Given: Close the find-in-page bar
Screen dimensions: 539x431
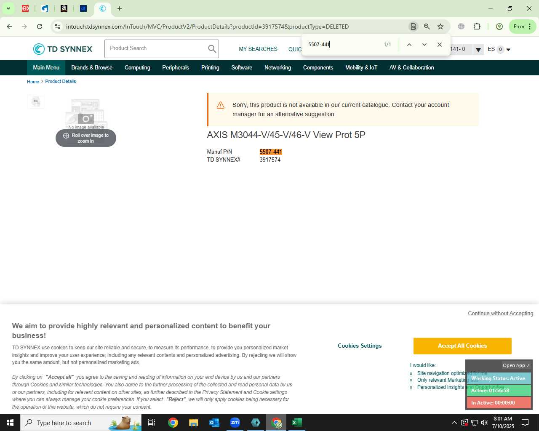Looking at the screenshot, I should [x=439, y=45].
